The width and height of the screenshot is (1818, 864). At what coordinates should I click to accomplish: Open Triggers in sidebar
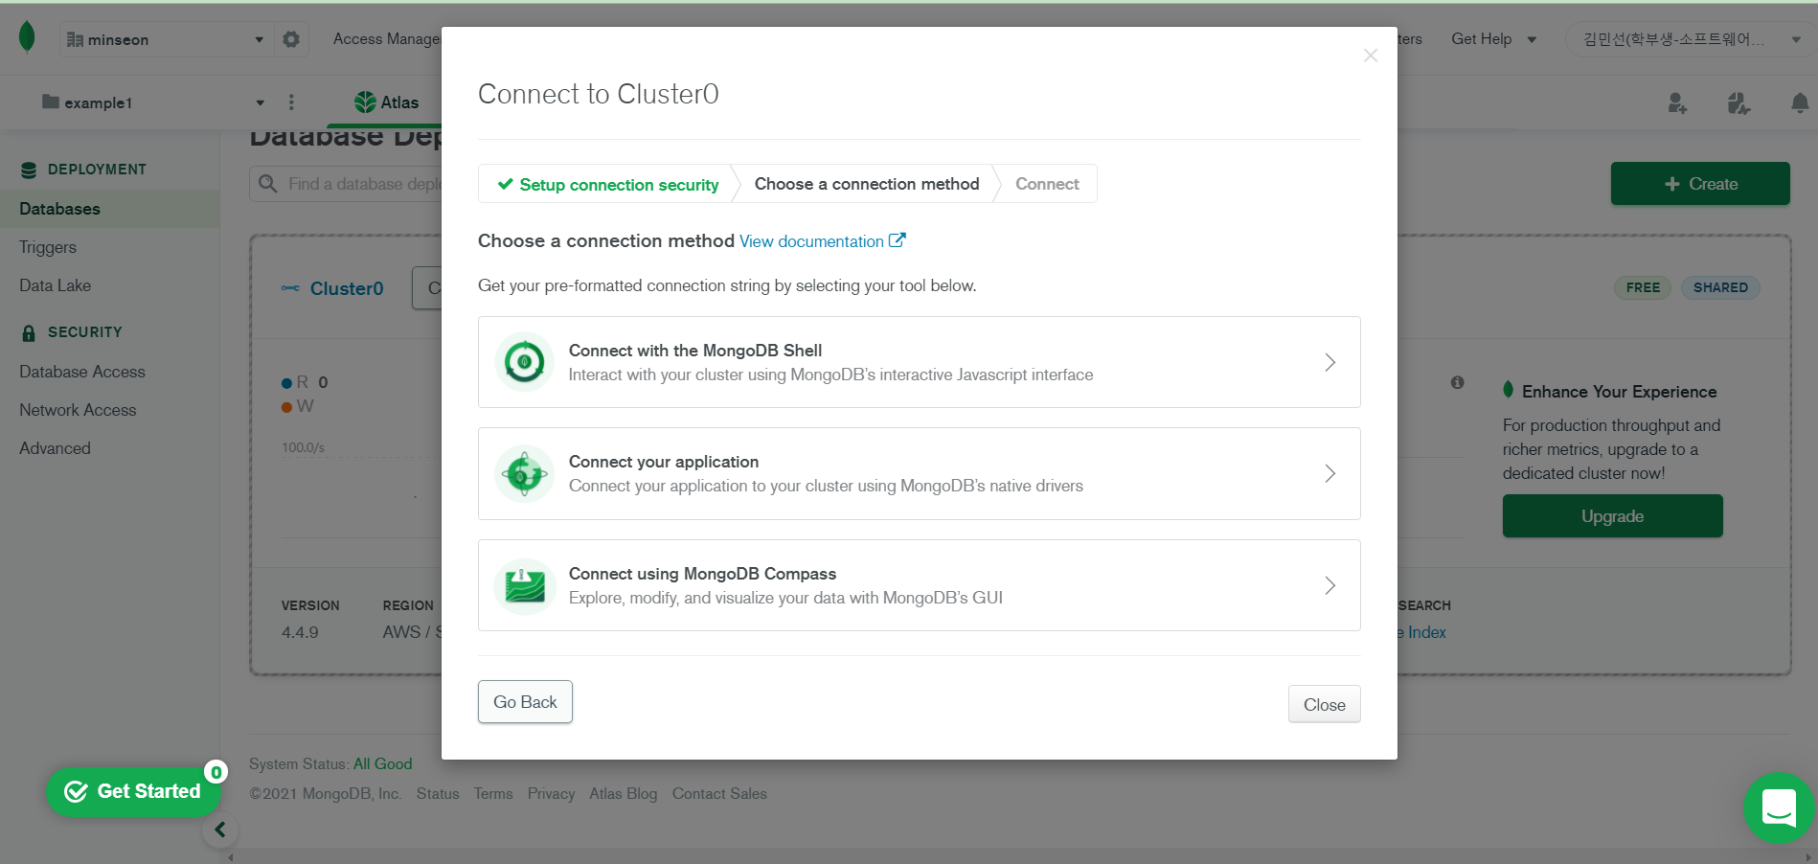[48, 247]
